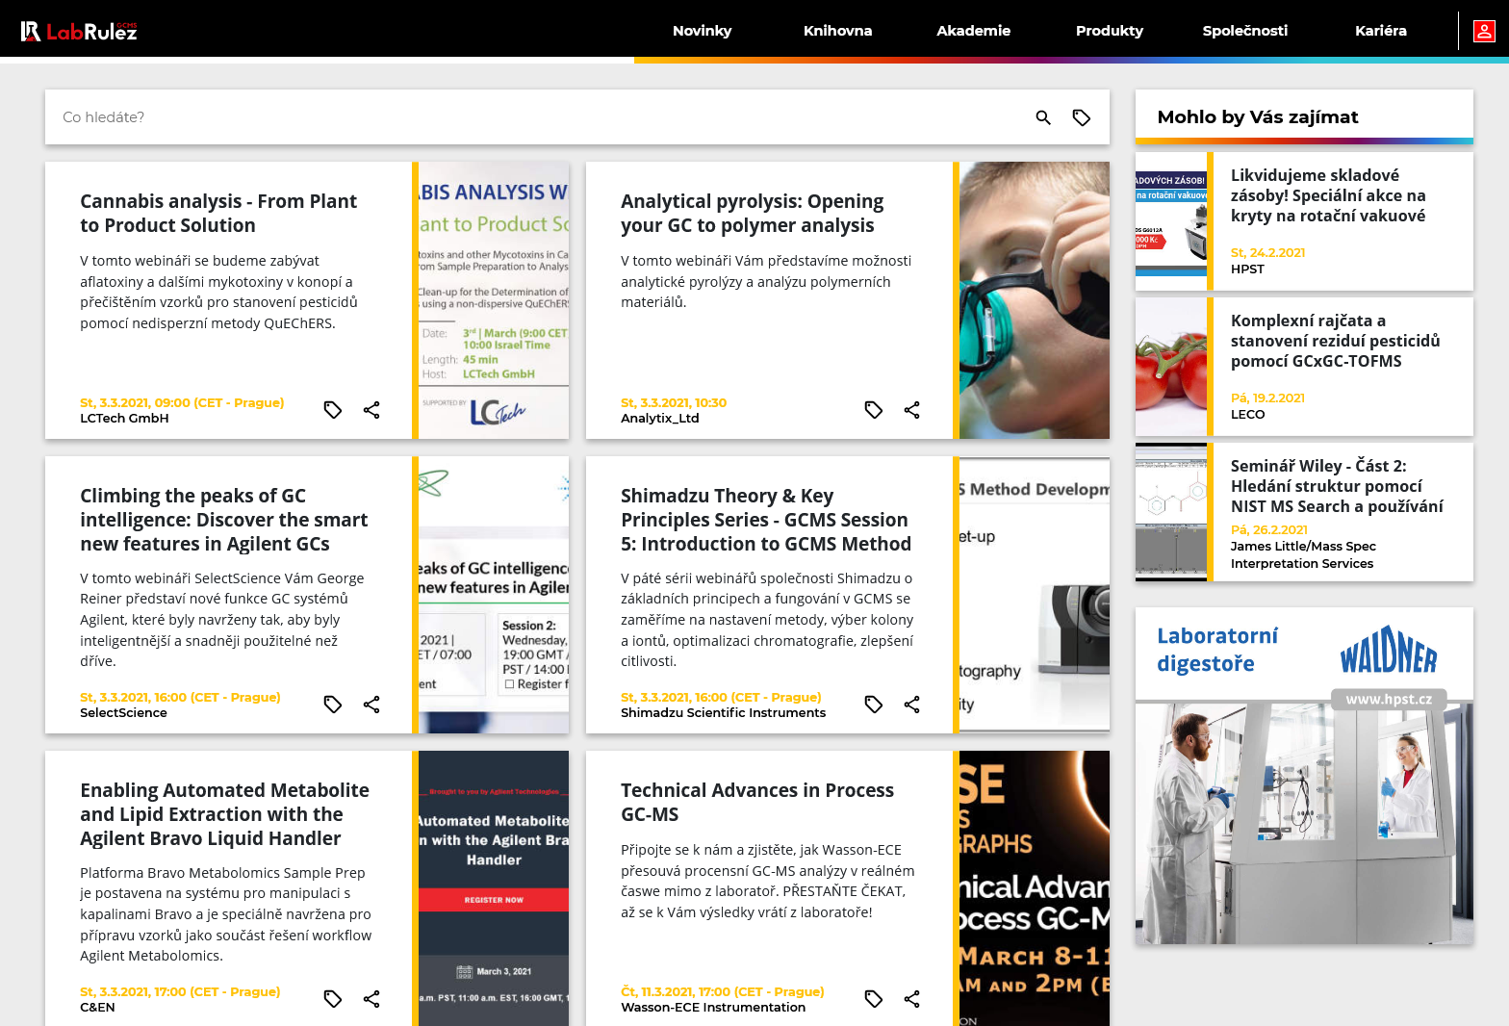
Task: Open the Agilent Bravo Register Now thumbnail
Action: coord(494,888)
